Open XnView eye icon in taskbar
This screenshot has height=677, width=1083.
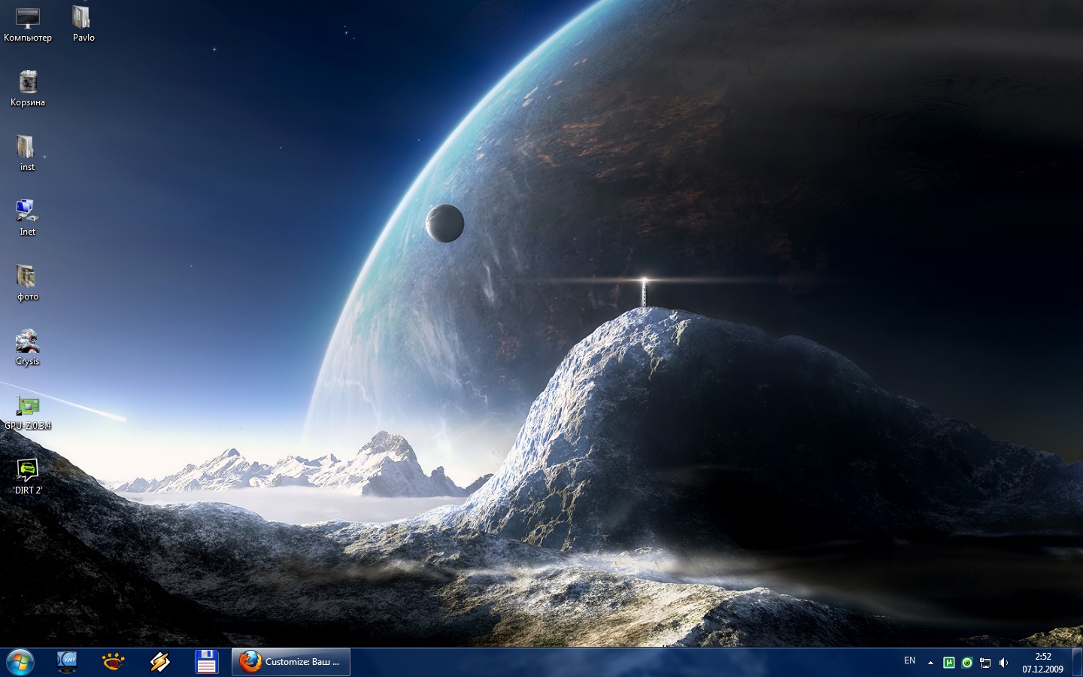(113, 662)
